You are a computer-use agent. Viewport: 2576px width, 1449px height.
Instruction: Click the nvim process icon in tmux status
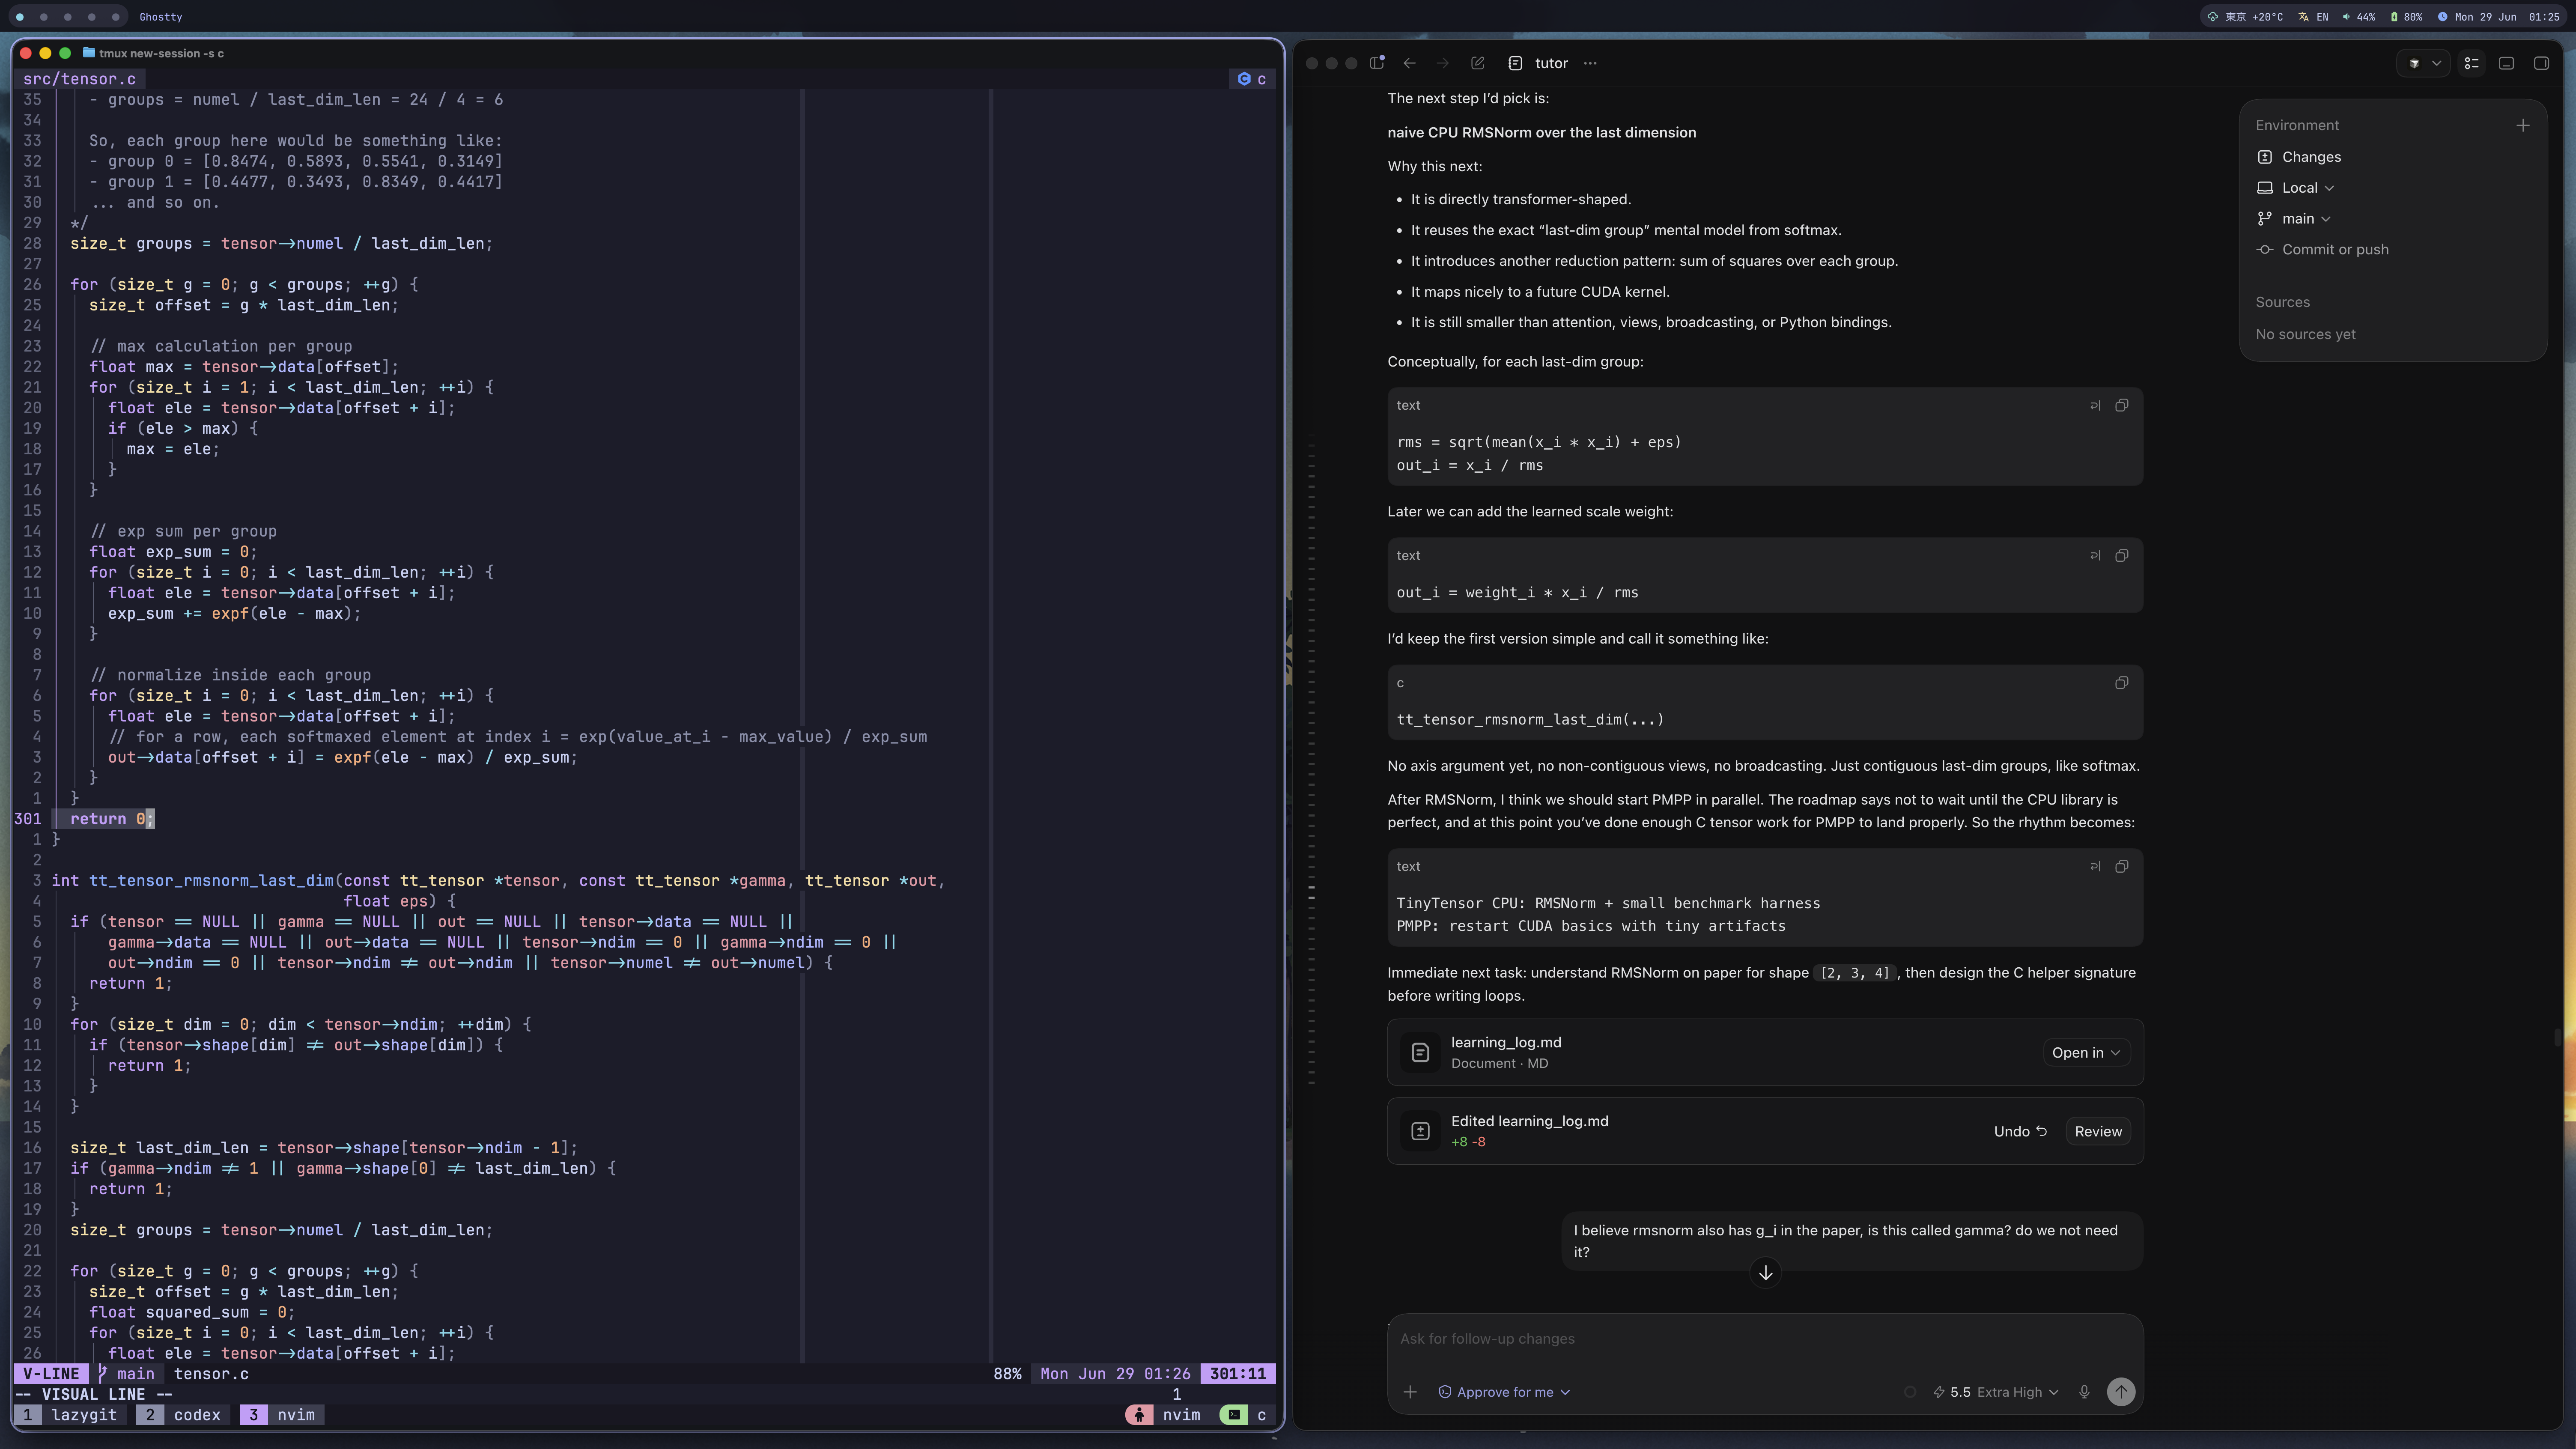[1139, 1415]
